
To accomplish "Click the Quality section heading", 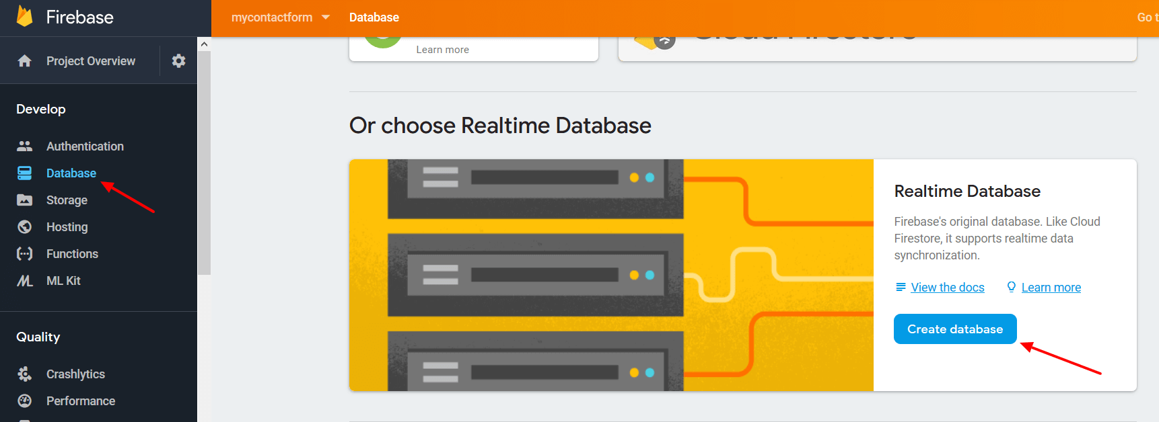I will 38,337.
